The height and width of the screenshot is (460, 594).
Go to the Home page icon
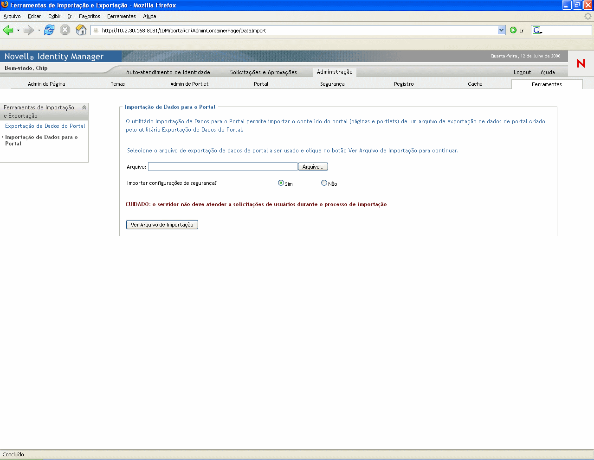81,30
